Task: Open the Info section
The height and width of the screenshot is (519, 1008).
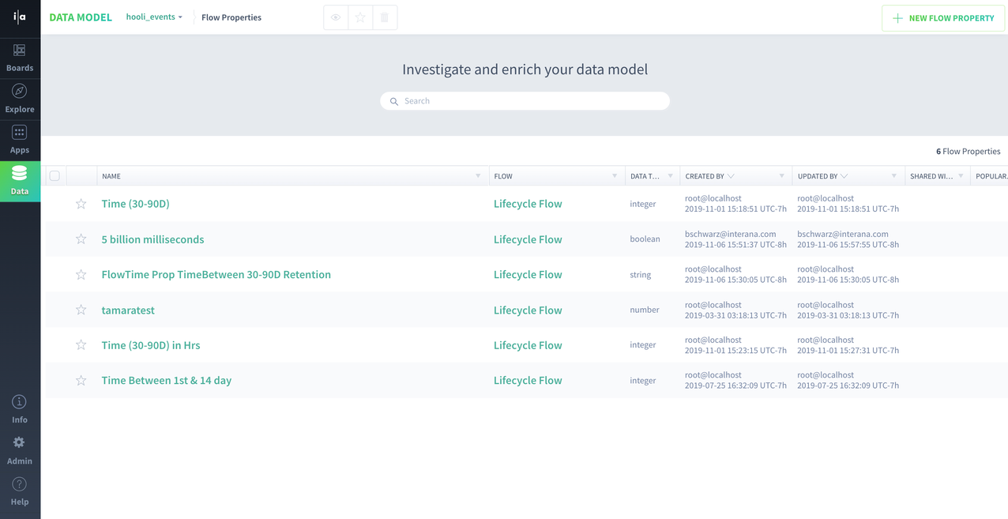Action: (x=20, y=409)
